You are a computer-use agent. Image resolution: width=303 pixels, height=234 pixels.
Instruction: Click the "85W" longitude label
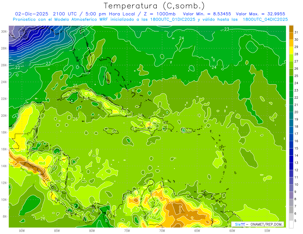57,231
